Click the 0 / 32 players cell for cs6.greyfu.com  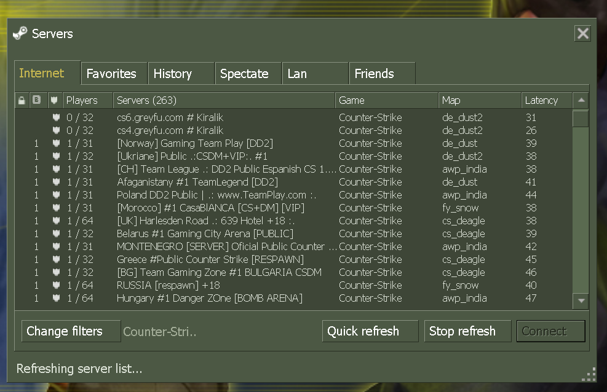point(80,117)
